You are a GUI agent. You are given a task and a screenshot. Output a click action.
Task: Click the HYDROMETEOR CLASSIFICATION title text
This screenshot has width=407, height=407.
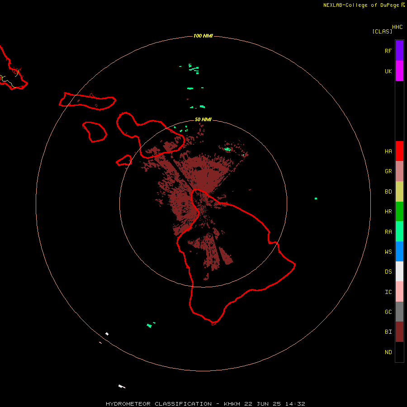click(159, 404)
